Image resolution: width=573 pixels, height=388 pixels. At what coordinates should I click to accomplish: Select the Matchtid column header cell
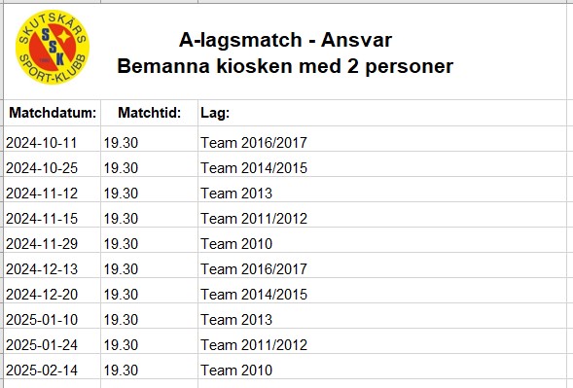coord(150,113)
